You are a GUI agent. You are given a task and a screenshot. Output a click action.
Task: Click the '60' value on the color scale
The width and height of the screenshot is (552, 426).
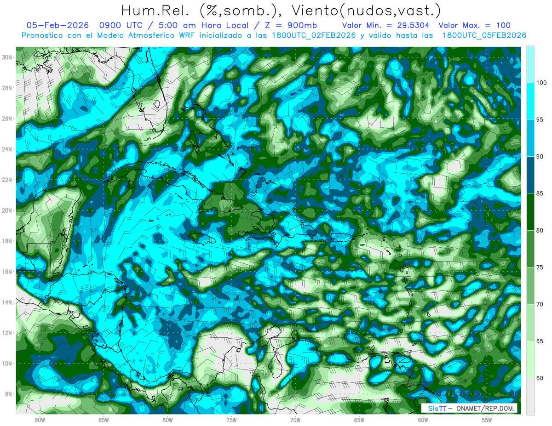541,378
